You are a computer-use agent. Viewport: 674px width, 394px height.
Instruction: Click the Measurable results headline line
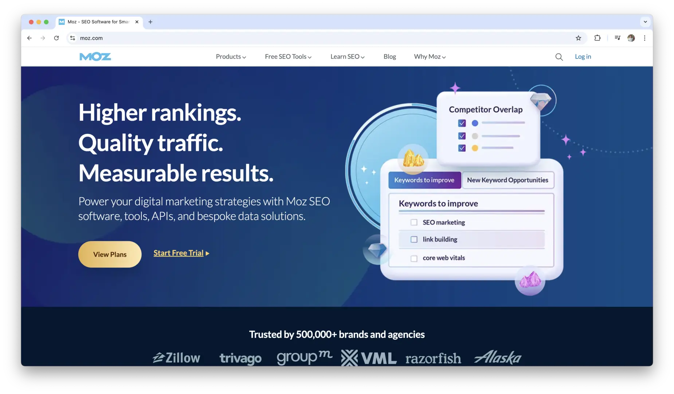click(176, 173)
